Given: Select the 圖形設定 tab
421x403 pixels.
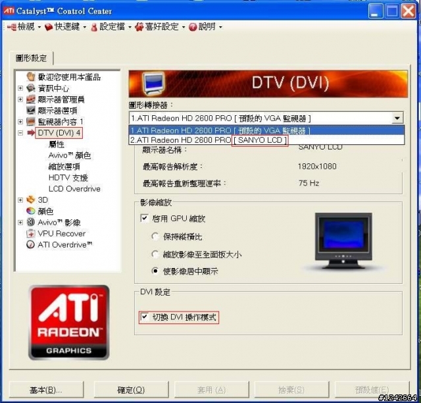Looking at the screenshot, I should [31, 58].
